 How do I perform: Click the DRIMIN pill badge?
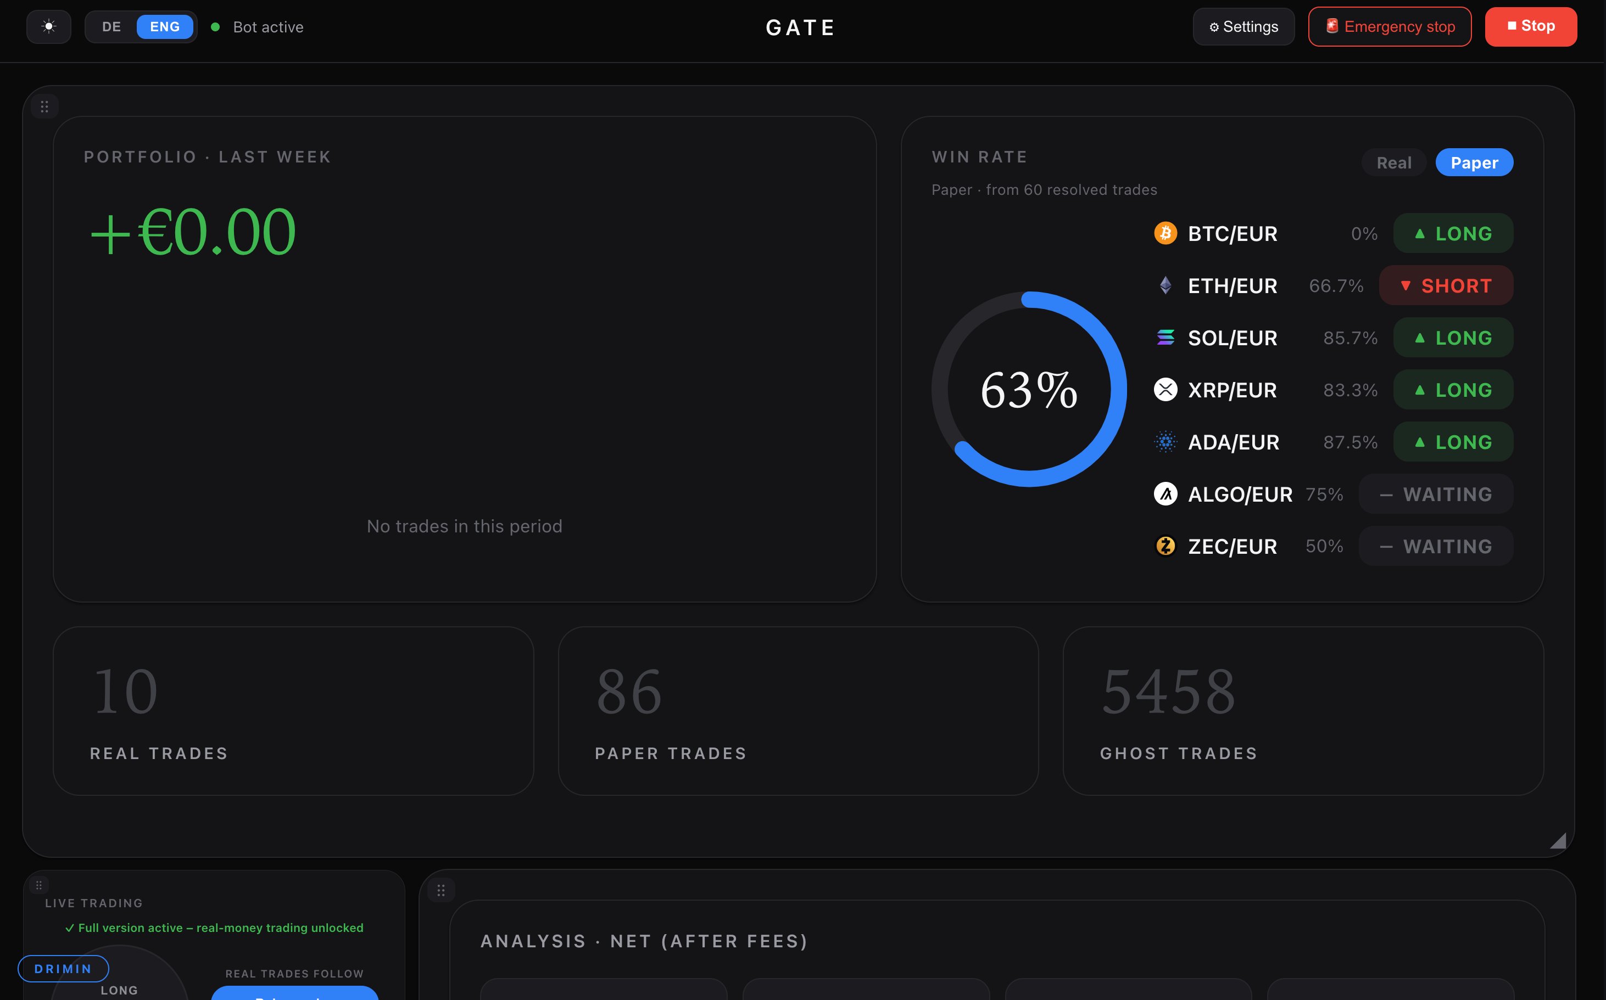[x=63, y=969]
